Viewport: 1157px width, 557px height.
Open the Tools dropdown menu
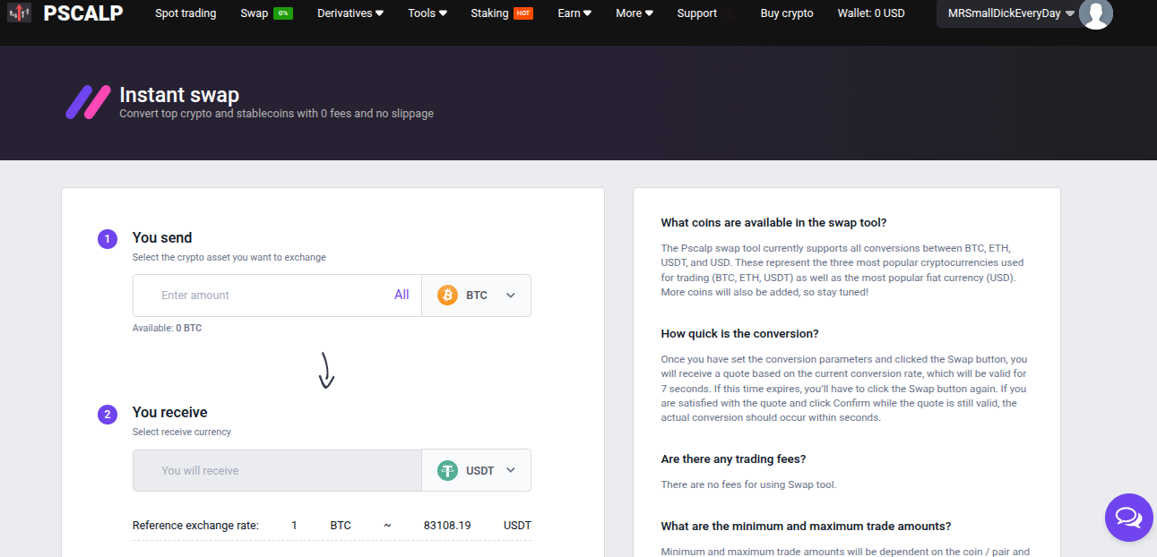coord(427,13)
